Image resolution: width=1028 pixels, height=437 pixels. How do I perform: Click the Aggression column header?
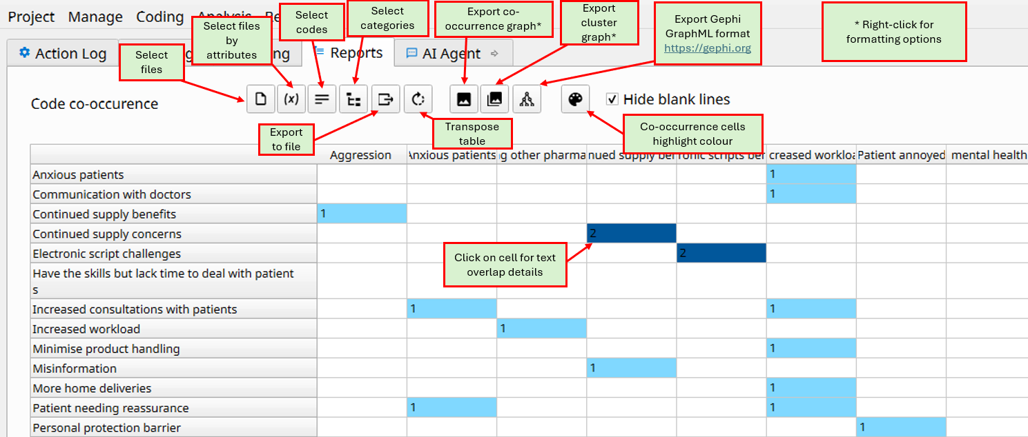pyautogui.click(x=362, y=155)
